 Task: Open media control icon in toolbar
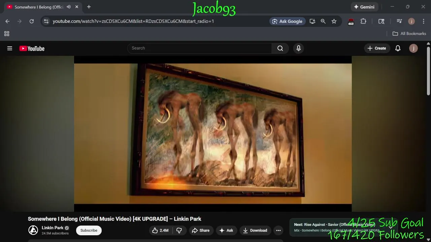coord(399,21)
